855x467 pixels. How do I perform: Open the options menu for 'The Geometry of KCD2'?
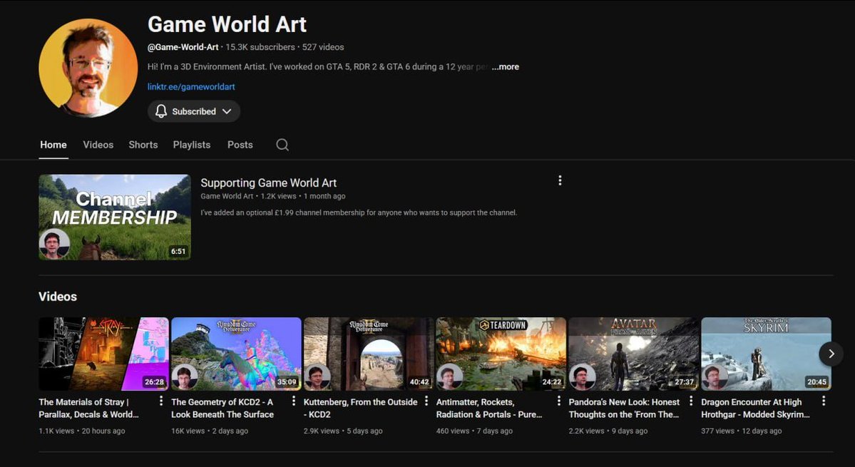292,401
